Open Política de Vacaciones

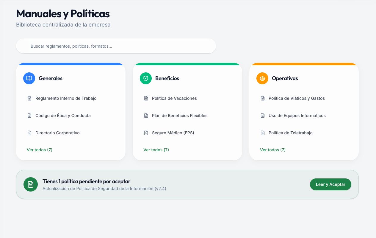187,98
